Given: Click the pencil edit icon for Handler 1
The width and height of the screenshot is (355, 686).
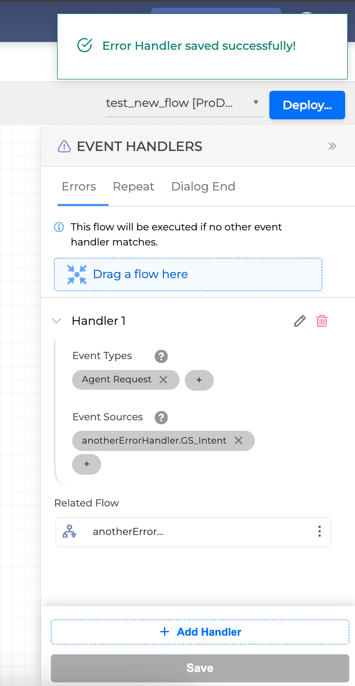Looking at the screenshot, I should [x=299, y=321].
